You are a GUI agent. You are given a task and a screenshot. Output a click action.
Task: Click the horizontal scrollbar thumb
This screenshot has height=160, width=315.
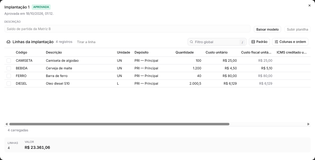(119, 124)
